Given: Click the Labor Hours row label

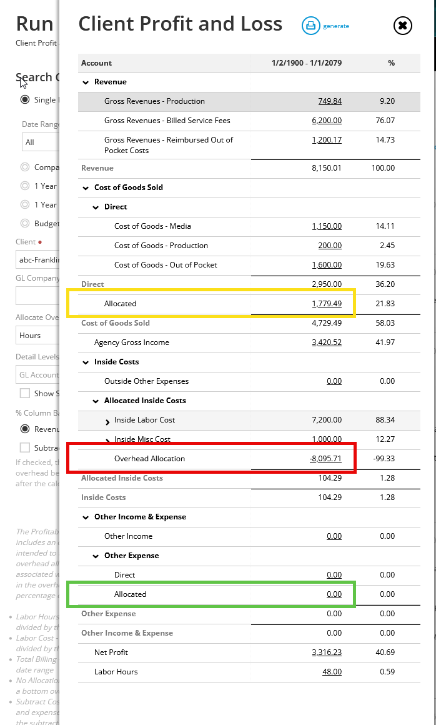Looking at the screenshot, I should (x=116, y=672).
